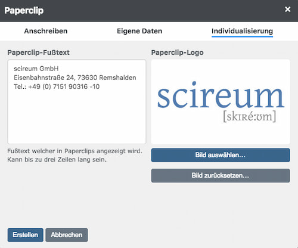
Task: Click the Paperclip title in the header
Action: [24, 11]
